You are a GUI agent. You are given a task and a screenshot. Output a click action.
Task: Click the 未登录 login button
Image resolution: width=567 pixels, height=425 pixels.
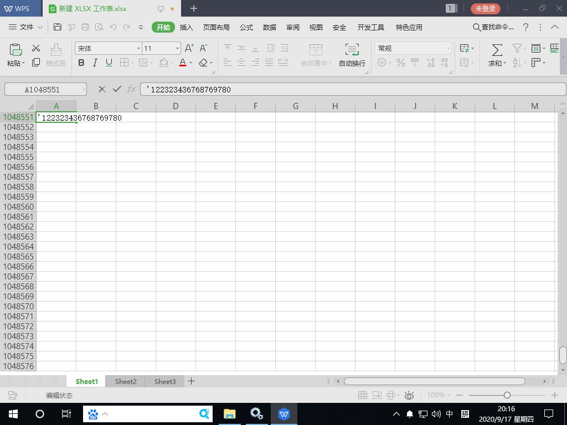click(486, 9)
